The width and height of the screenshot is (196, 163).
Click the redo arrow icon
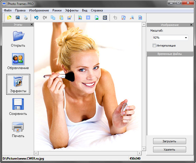click(x=45, y=17)
